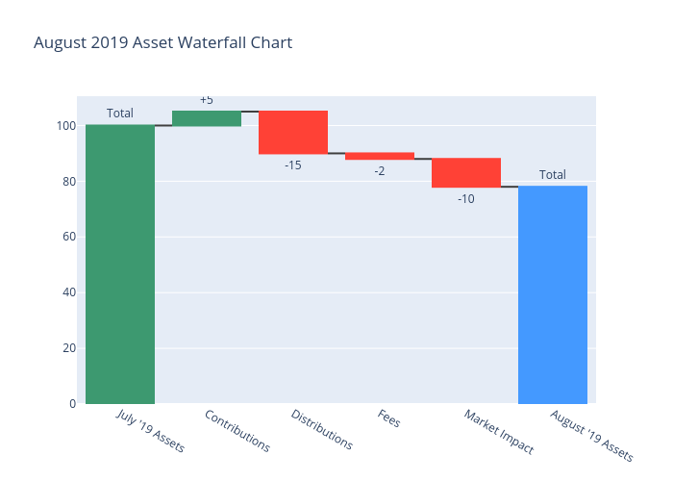This screenshot has width=673, height=481.
Task: Click the blue August '19 Assets bar
Action: coord(553,294)
